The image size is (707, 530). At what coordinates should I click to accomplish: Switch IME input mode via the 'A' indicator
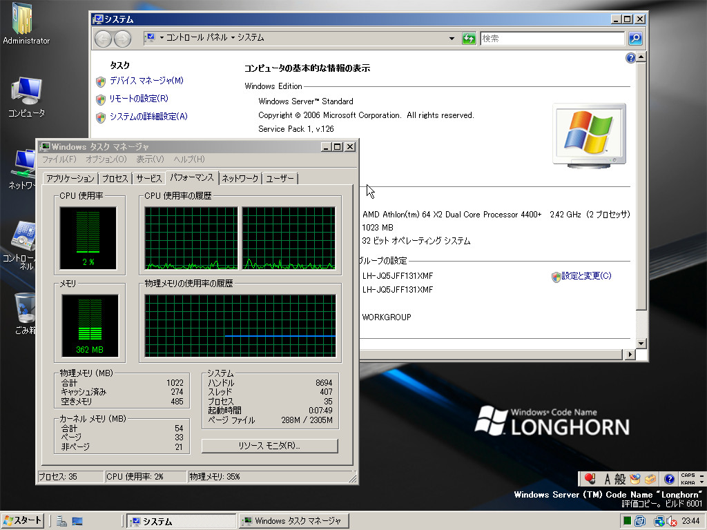pos(609,479)
